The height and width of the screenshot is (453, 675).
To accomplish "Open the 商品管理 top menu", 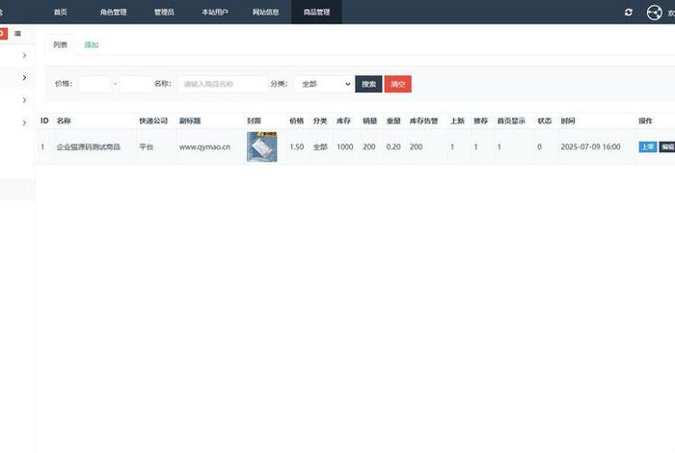I will (x=310, y=12).
